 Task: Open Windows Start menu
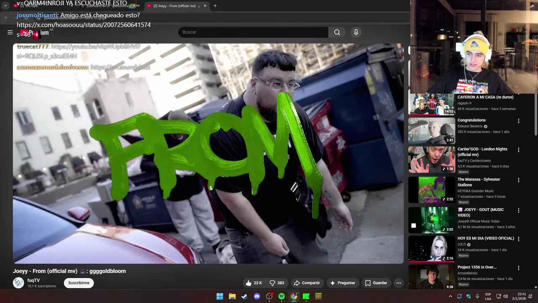click(x=220, y=296)
